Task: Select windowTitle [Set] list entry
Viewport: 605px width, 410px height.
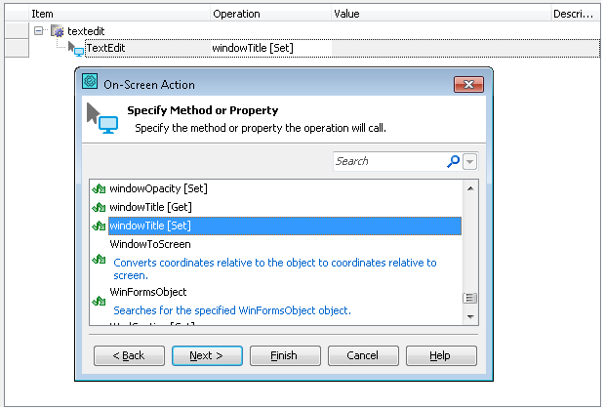Action: pyautogui.click(x=150, y=225)
